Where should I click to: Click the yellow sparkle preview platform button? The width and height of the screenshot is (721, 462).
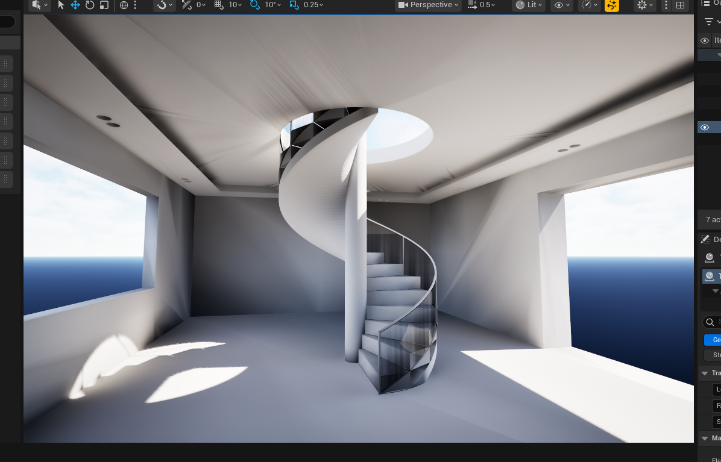pyautogui.click(x=611, y=5)
